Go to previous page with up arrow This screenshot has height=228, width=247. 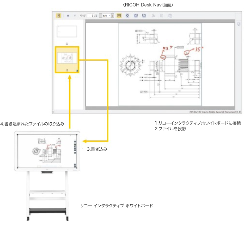(68, 16)
